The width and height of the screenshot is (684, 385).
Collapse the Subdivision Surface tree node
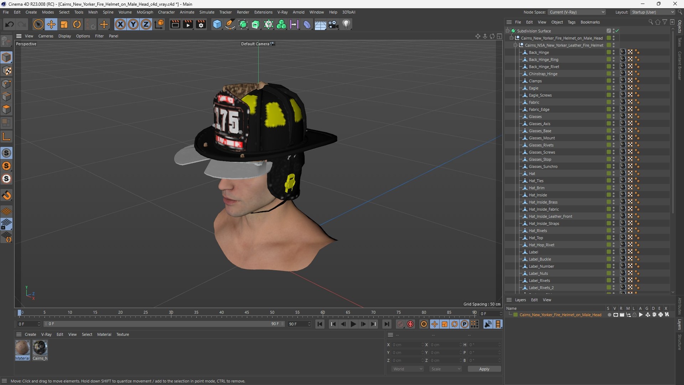click(508, 31)
